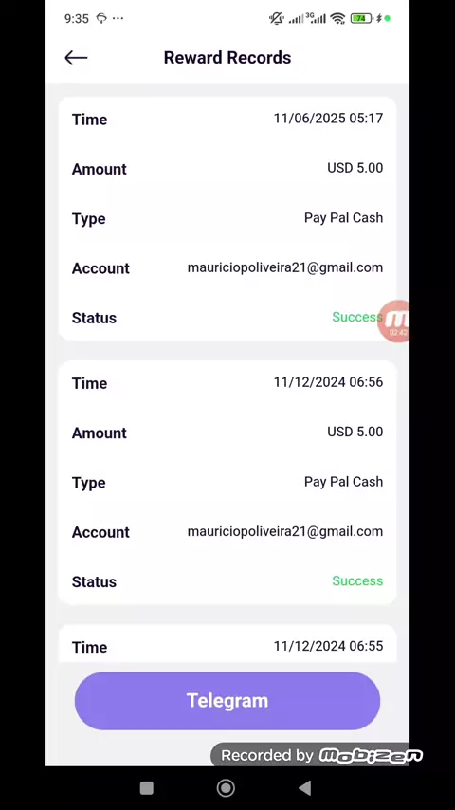
Task: Open the Telegram button
Action: (227, 701)
